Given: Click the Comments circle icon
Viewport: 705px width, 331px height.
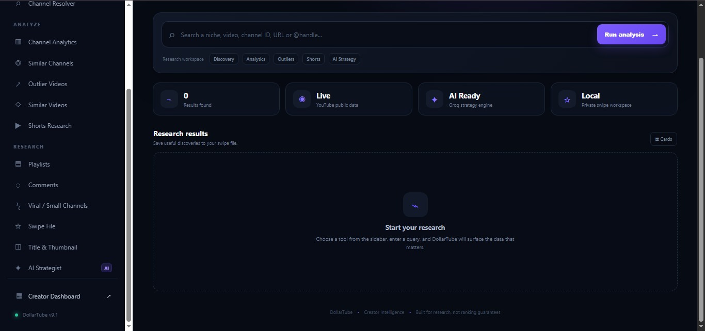Looking at the screenshot, I should (18, 185).
